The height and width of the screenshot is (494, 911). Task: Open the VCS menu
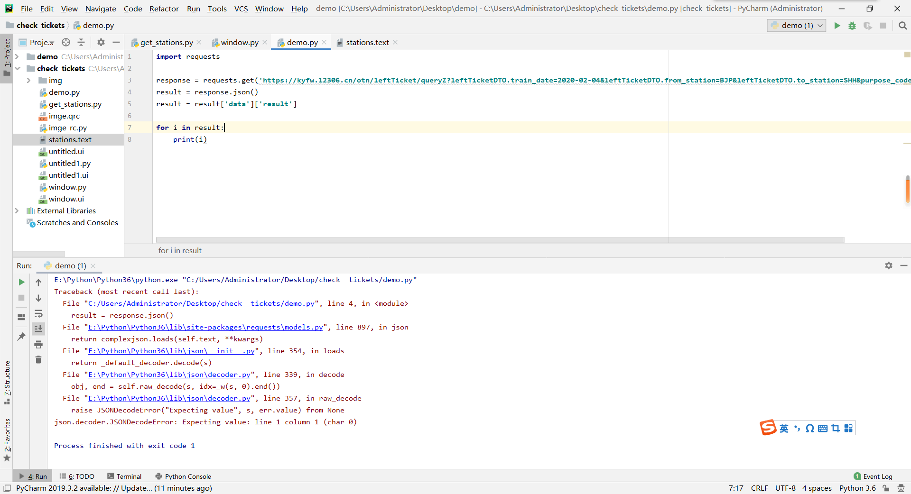click(241, 9)
